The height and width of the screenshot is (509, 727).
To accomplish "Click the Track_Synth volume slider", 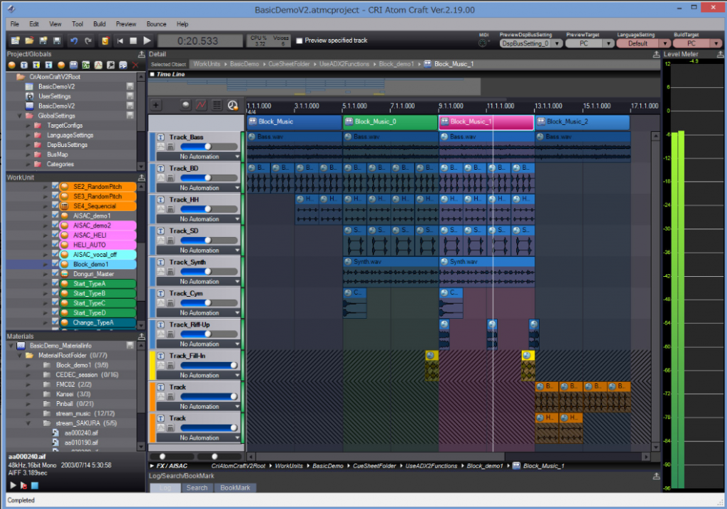I will click(x=208, y=272).
